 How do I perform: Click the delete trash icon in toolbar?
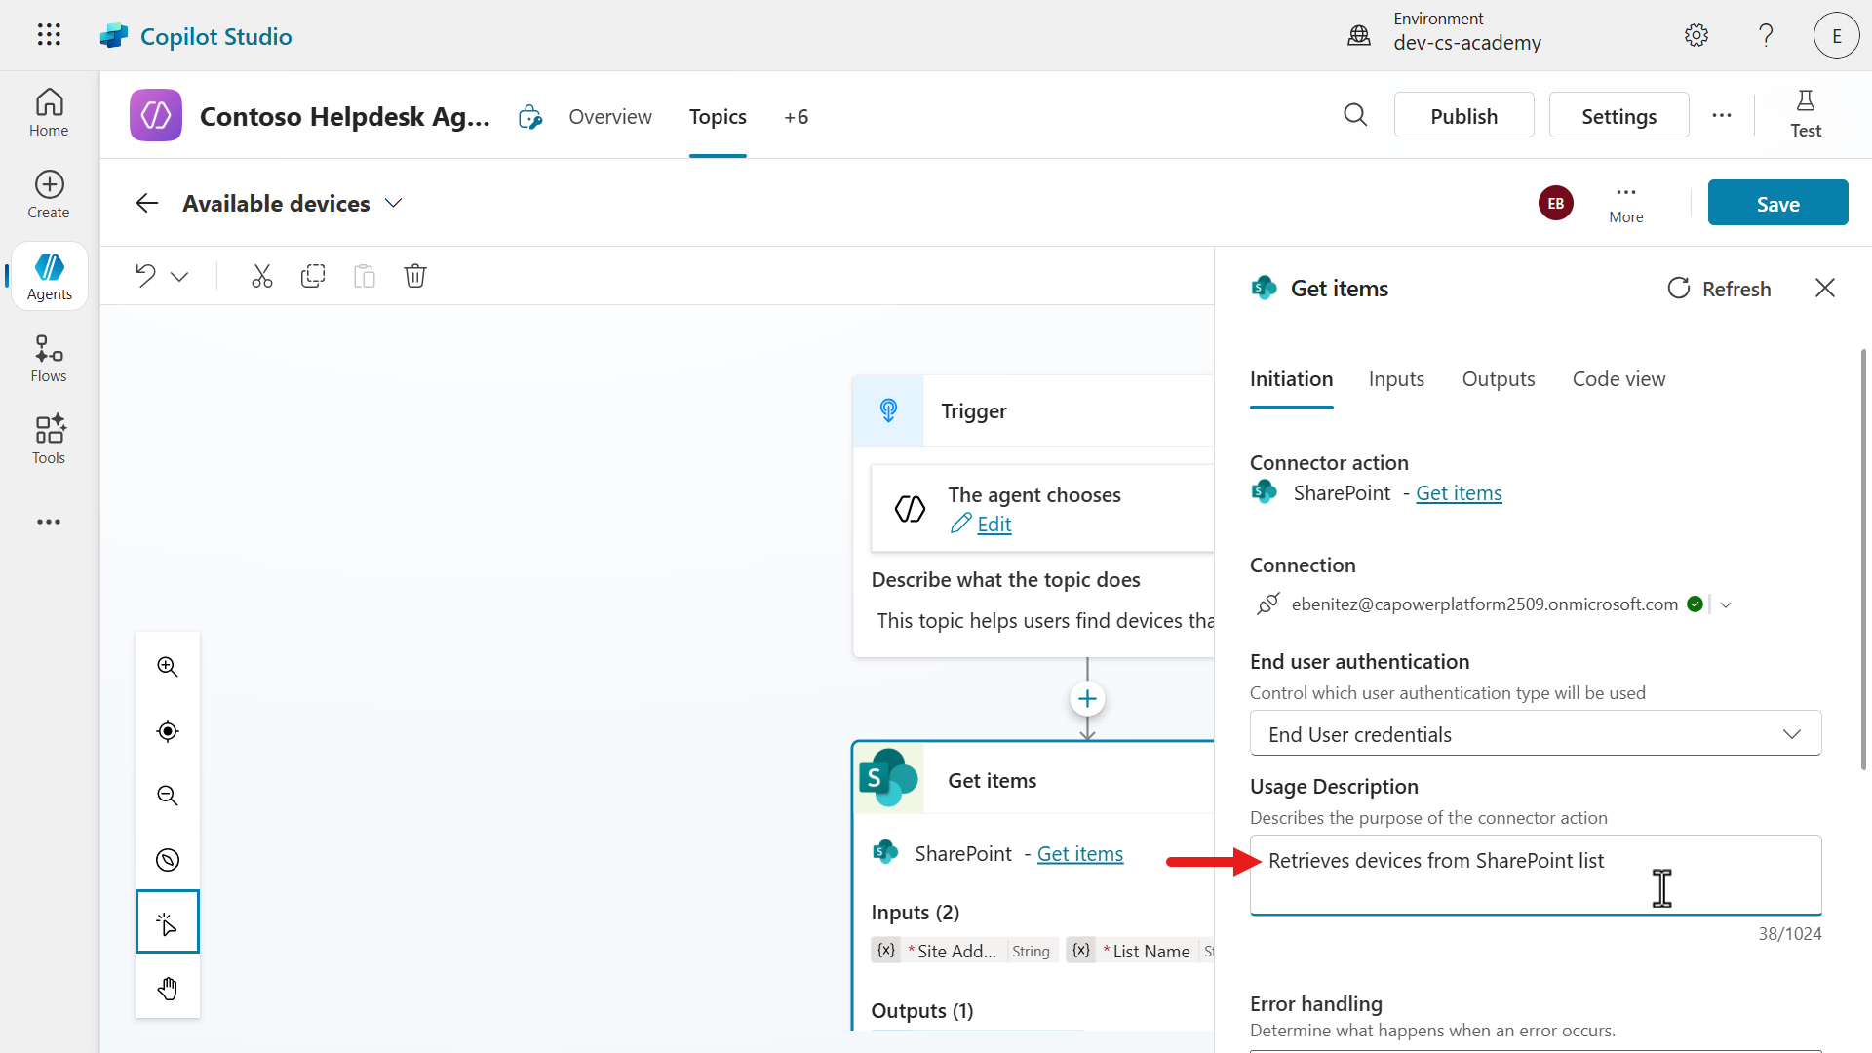pos(415,276)
